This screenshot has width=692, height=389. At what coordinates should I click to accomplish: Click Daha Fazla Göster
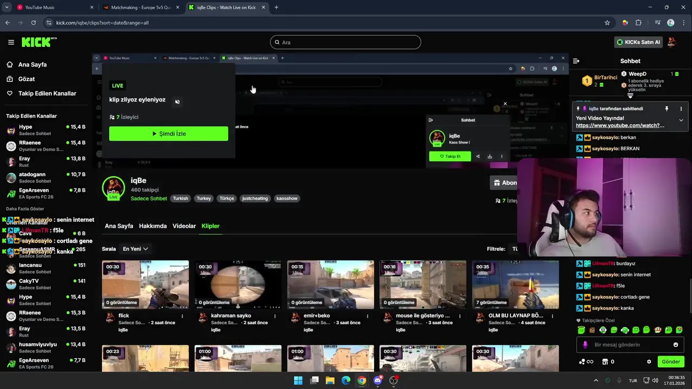[25, 209]
